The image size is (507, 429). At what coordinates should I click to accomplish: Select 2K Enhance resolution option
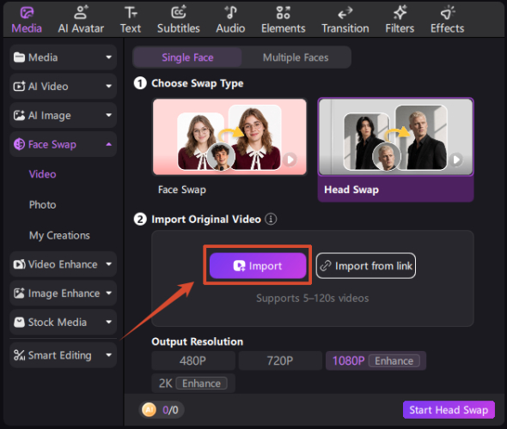coord(193,384)
